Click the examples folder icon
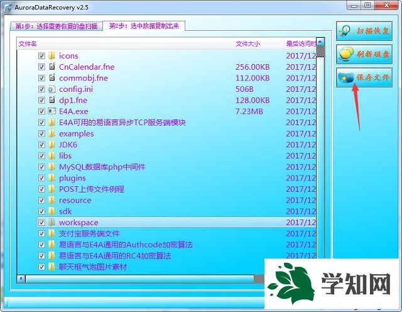The height and width of the screenshot is (312, 402). [52, 133]
